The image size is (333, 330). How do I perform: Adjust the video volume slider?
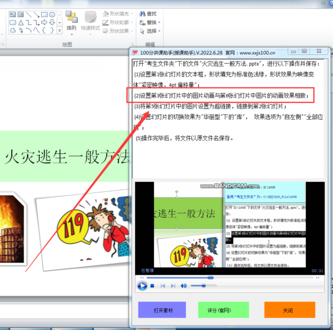[x=204, y=286]
